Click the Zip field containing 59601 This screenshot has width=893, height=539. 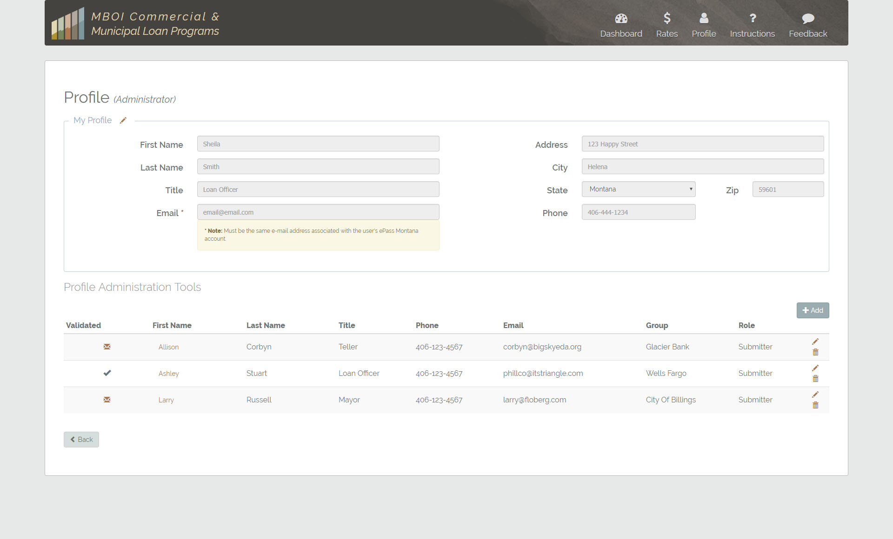coord(788,189)
